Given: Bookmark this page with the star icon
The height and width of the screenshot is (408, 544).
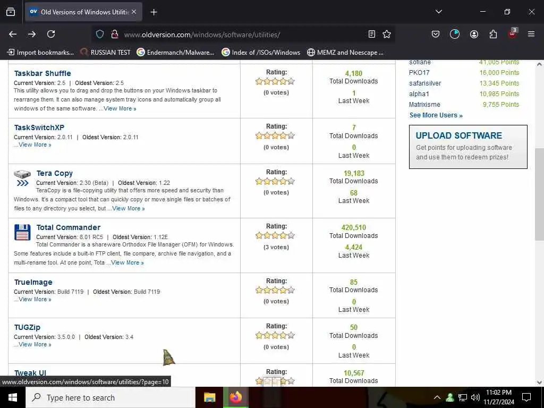Looking at the screenshot, I should (x=387, y=34).
